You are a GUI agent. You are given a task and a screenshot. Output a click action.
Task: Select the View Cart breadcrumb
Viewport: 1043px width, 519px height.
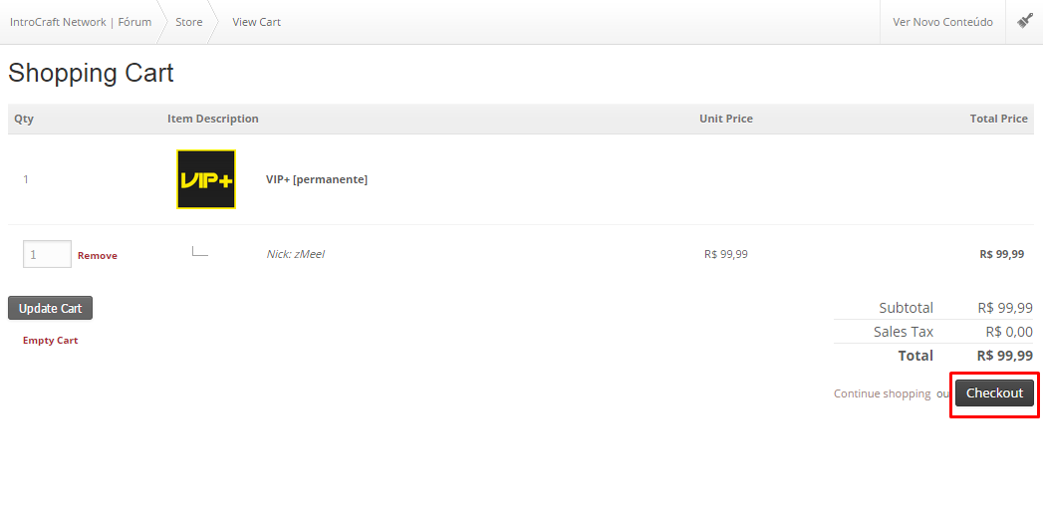[257, 22]
